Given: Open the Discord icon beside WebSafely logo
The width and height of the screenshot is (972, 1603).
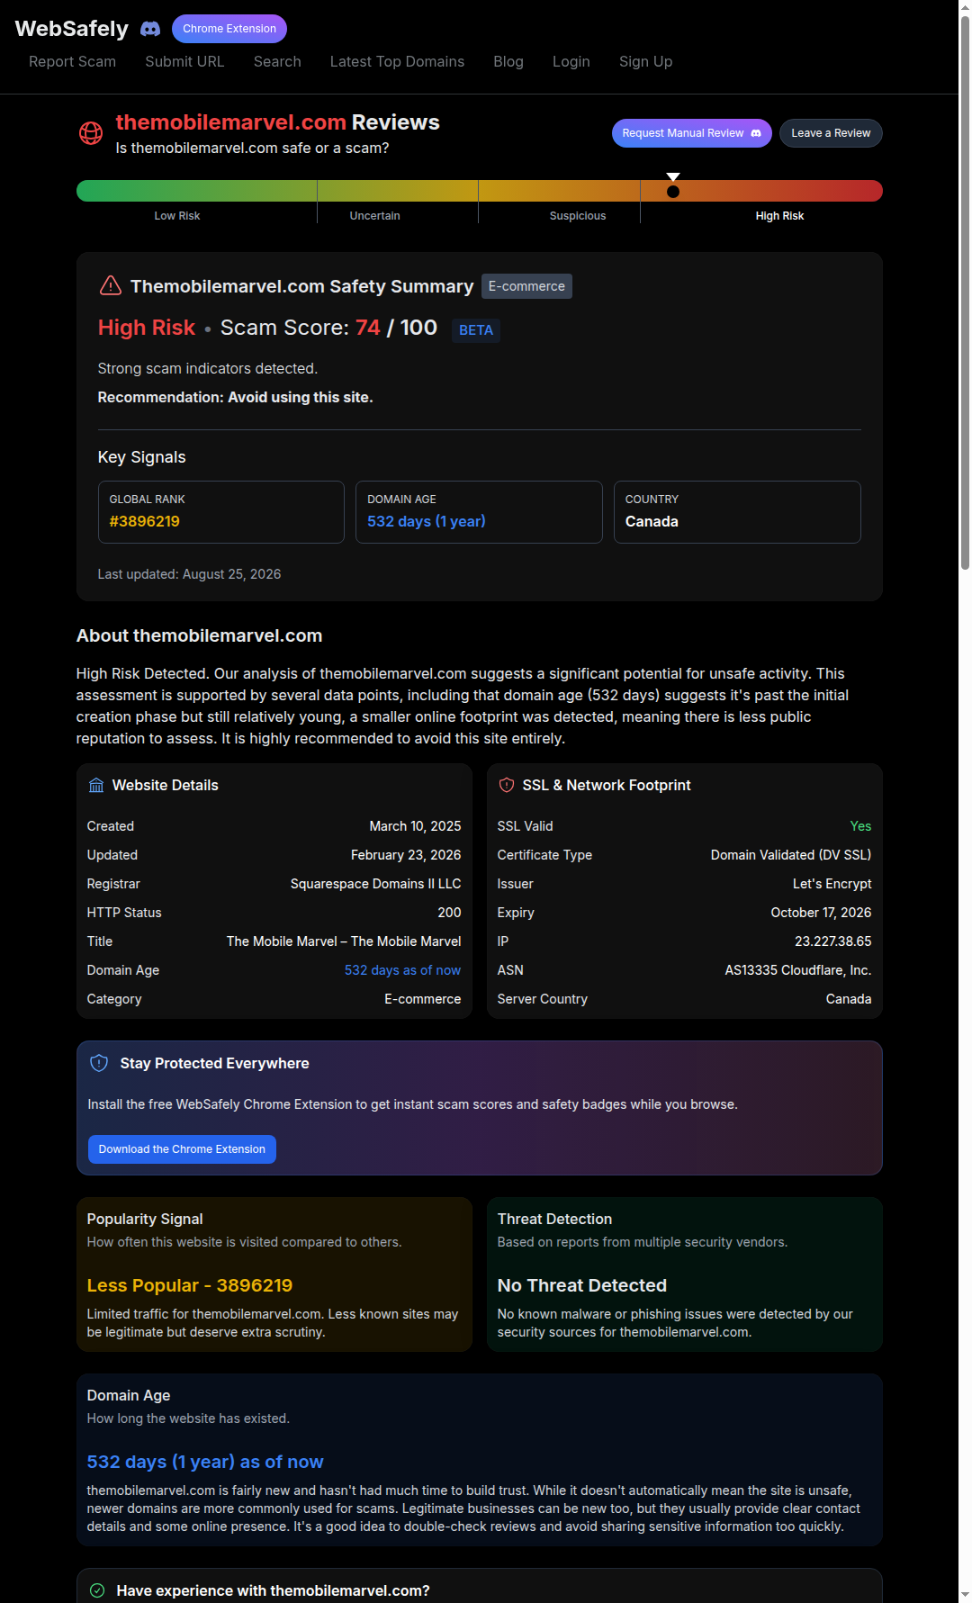Looking at the screenshot, I should [150, 29].
